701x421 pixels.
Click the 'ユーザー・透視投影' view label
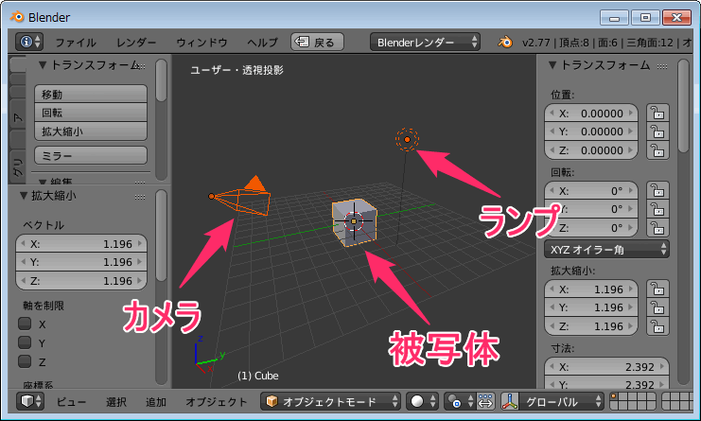[237, 70]
